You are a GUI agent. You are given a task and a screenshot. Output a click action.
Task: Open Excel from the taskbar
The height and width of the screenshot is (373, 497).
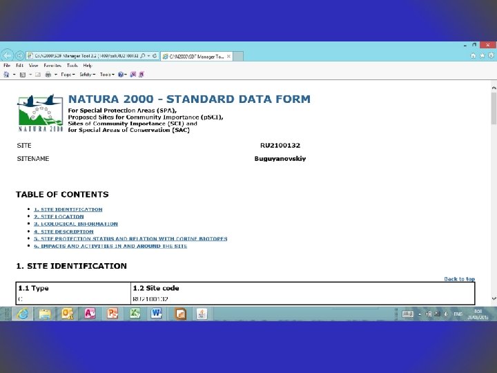pos(135,314)
